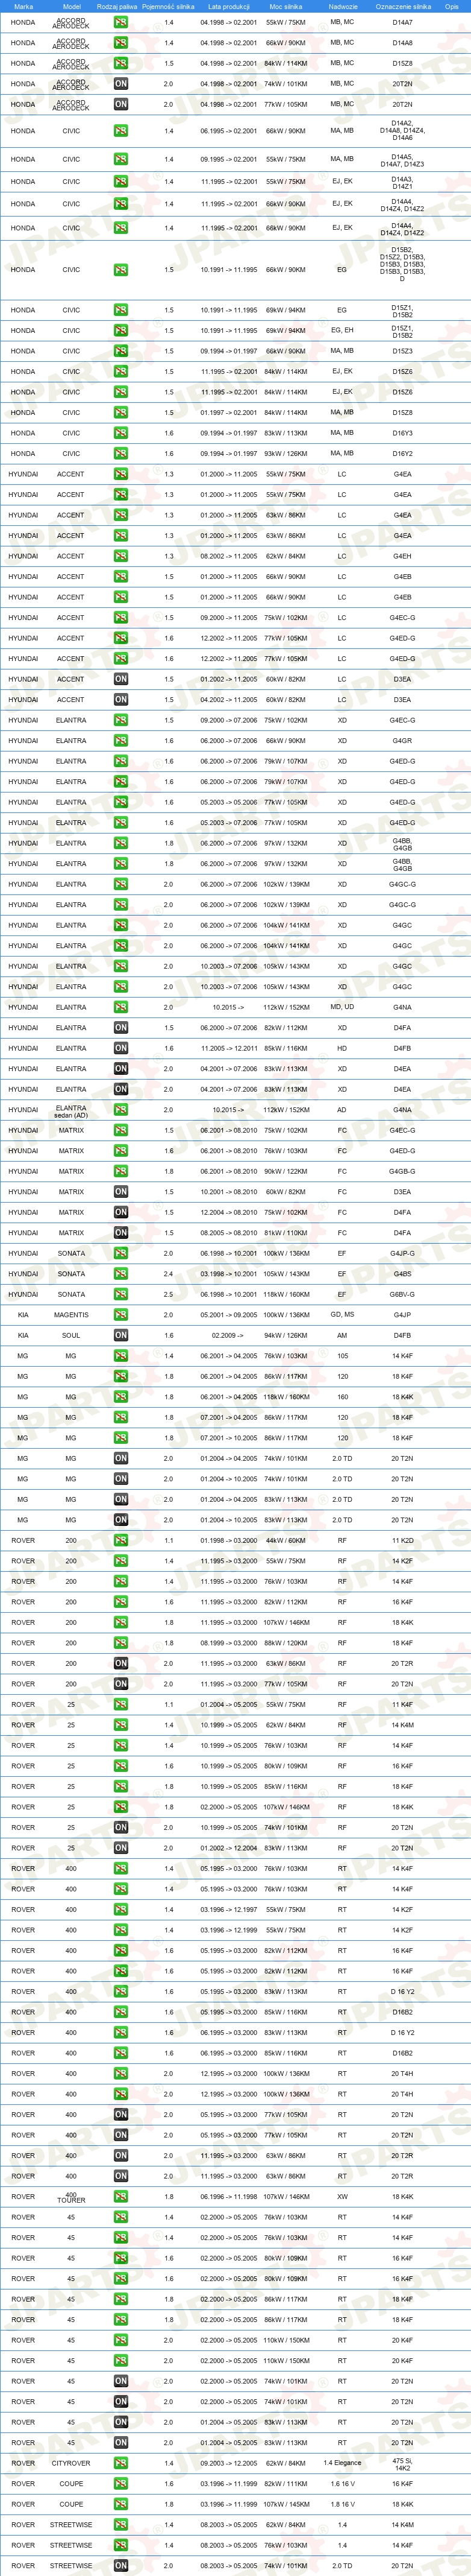Click diesel icon in Streetwise 20 T2N row
The width and height of the screenshot is (471, 2576).
point(120,2566)
